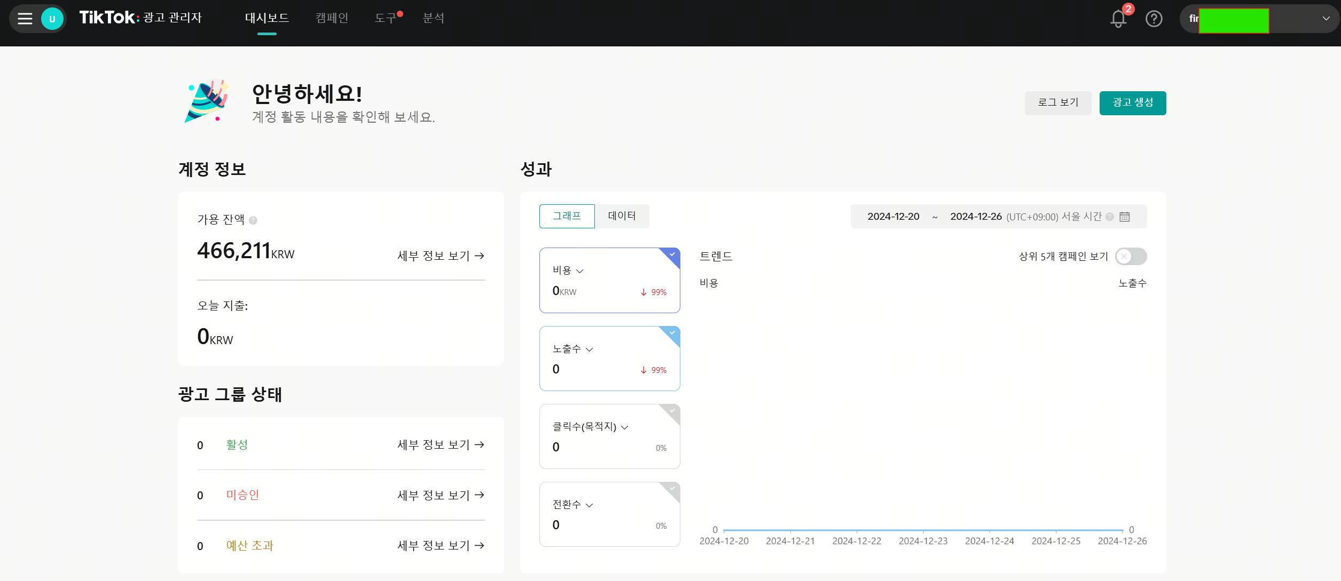Open 세부 정보 보기 link for 가용 잔액
The width and height of the screenshot is (1341, 581).
[x=441, y=256]
